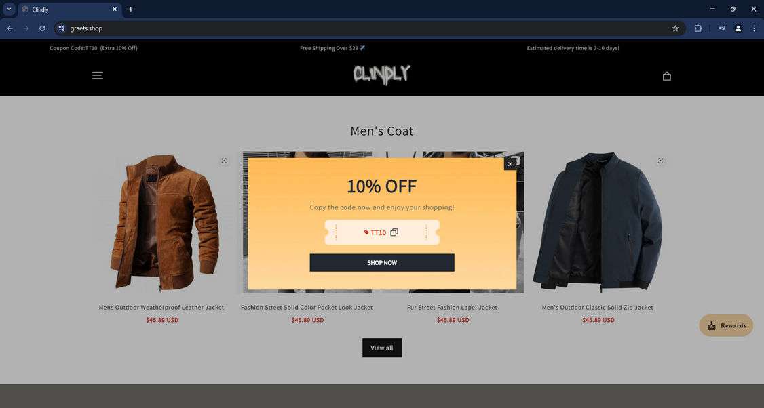764x408 pixels.
Task: Open Mens Outdoor Weatherproof Leather Jacket link
Action: coord(161,307)
